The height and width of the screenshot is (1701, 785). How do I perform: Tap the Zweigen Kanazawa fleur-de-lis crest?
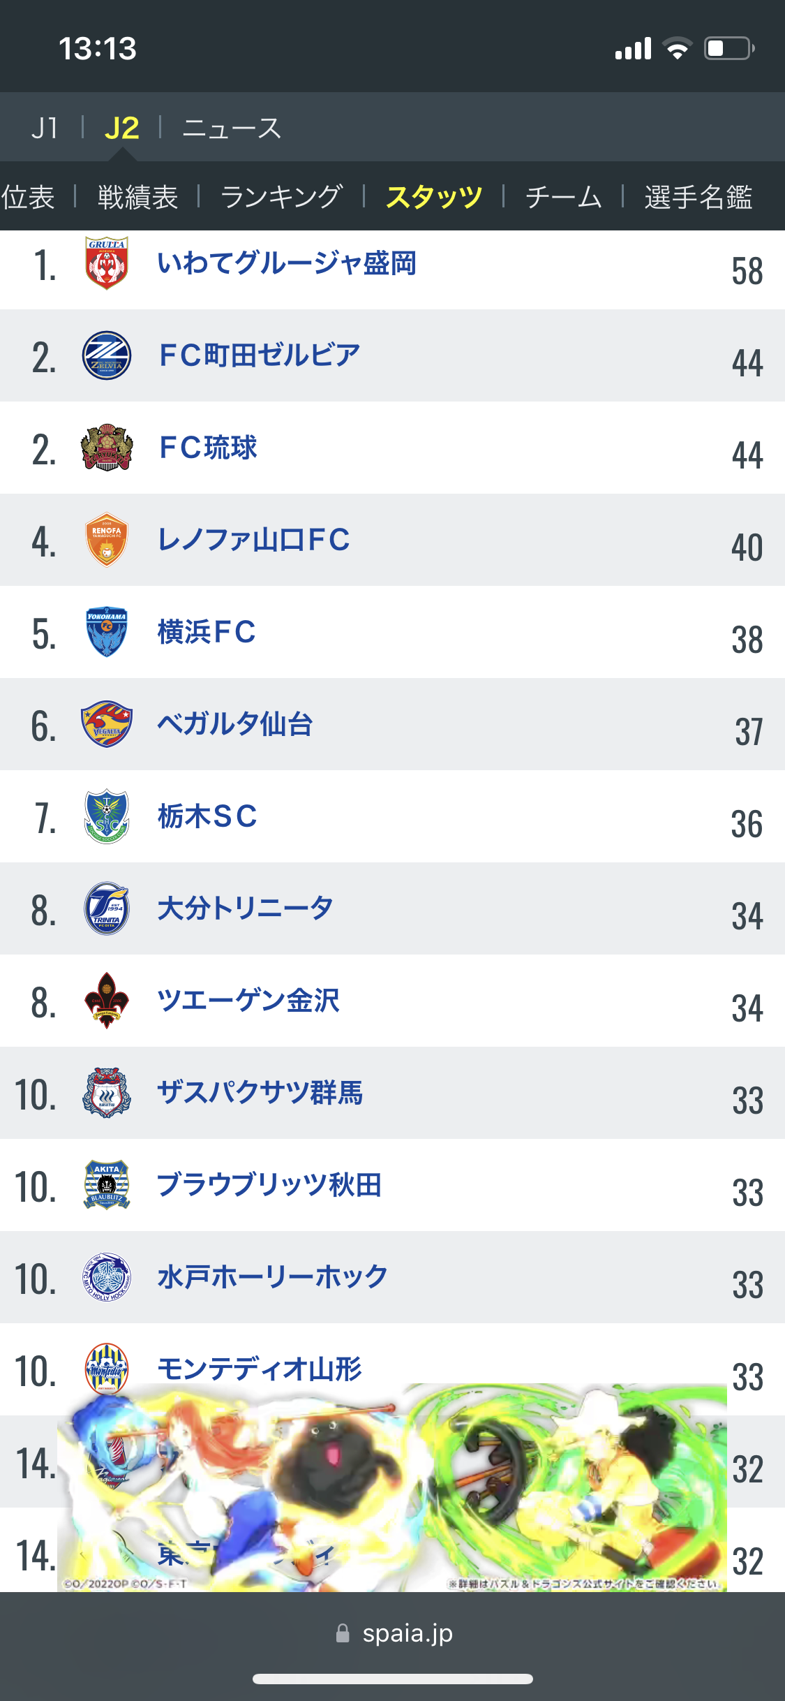tap(106, 1001)
